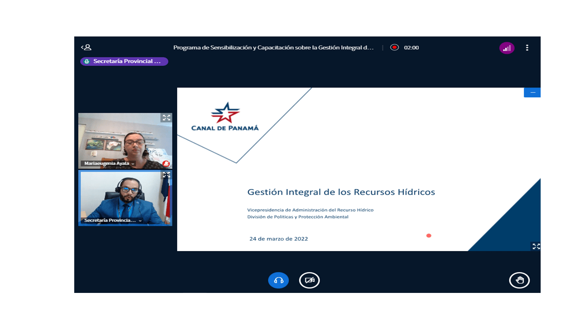The image size is (583, 328).
Task: Select the Secretaría Provincial video thumbnail
Action: (125, 198)
